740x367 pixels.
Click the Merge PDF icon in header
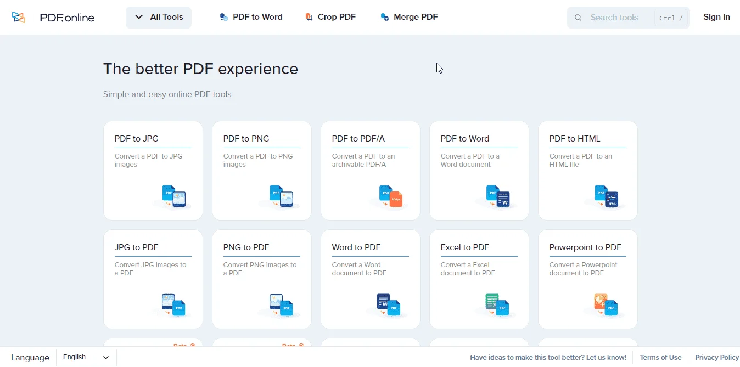click(x=385, y=17)
